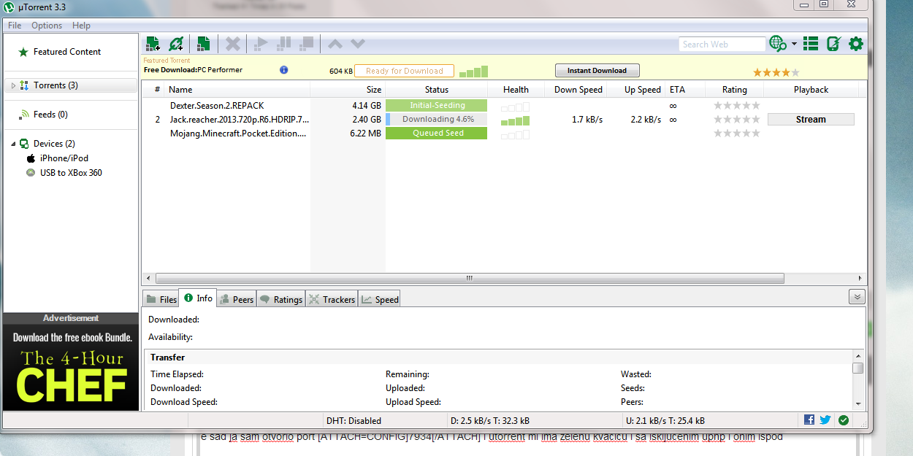Select the Dexter.Season.2.REPACK torrent row

504,105
